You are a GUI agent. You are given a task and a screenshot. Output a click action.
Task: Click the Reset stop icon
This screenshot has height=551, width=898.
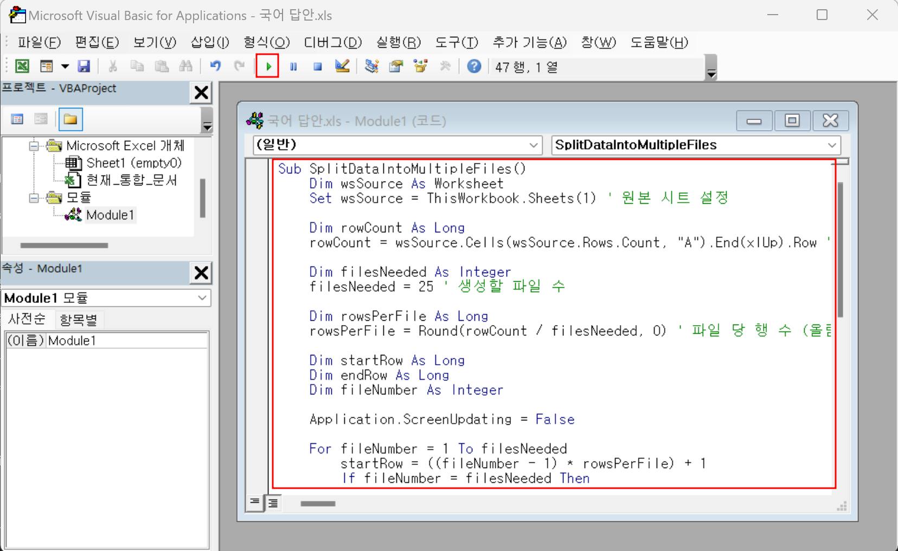tap(318, 67)
